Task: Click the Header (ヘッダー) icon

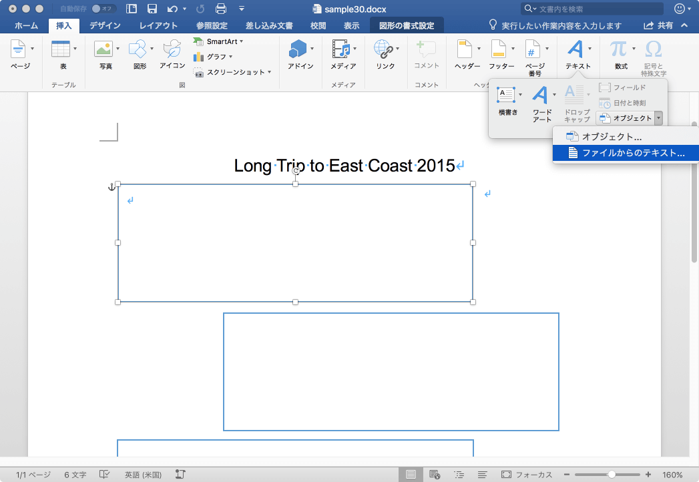Action: 465,49
